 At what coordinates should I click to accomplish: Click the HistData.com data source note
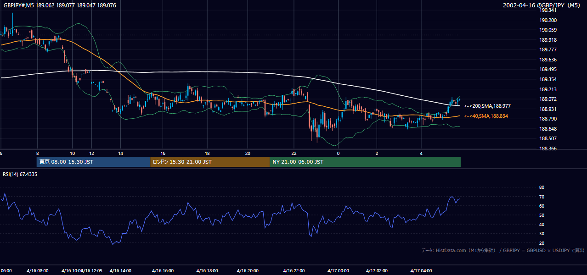[502, 250]
